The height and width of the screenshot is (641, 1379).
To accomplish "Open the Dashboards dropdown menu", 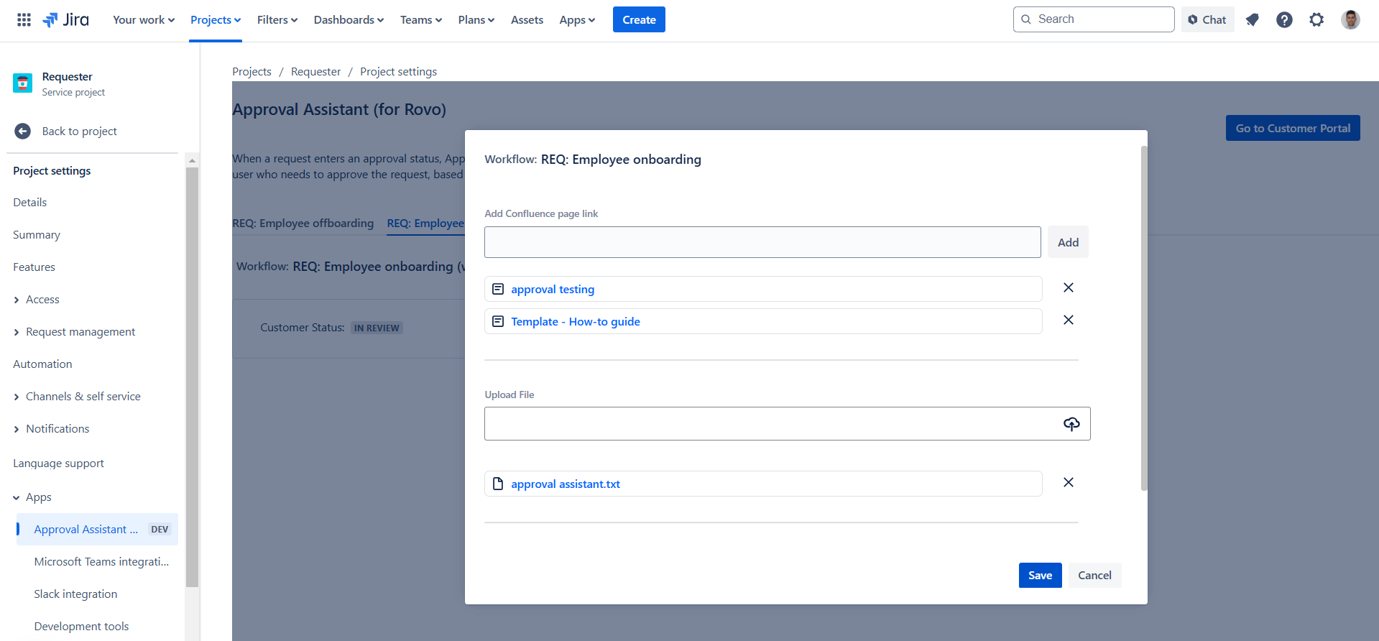I will pos(349,19).
